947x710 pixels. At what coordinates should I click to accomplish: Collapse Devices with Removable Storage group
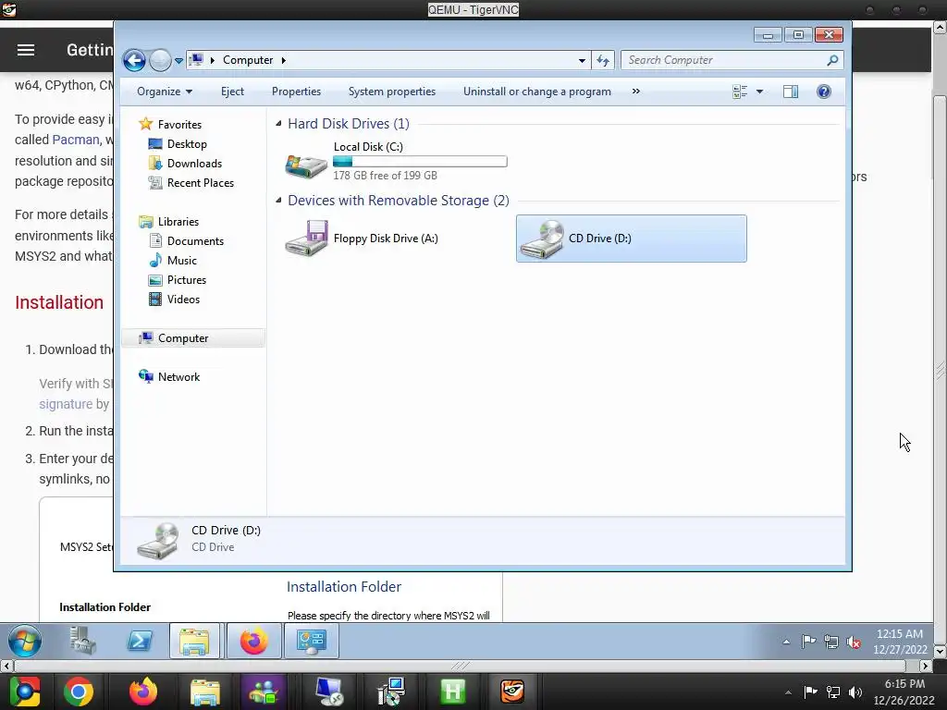278,200
